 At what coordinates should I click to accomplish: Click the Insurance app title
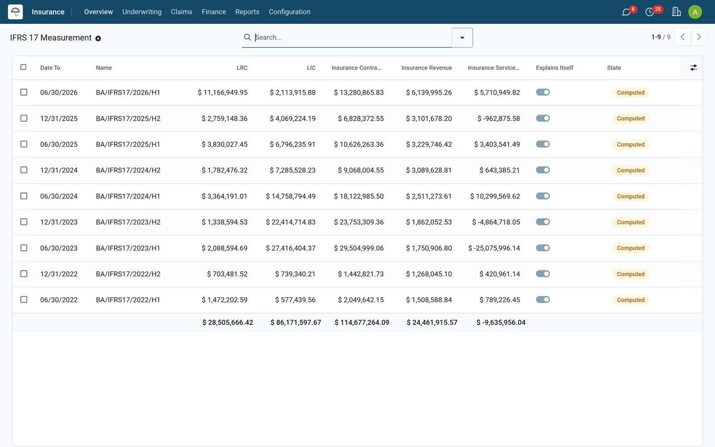point(48,12)
